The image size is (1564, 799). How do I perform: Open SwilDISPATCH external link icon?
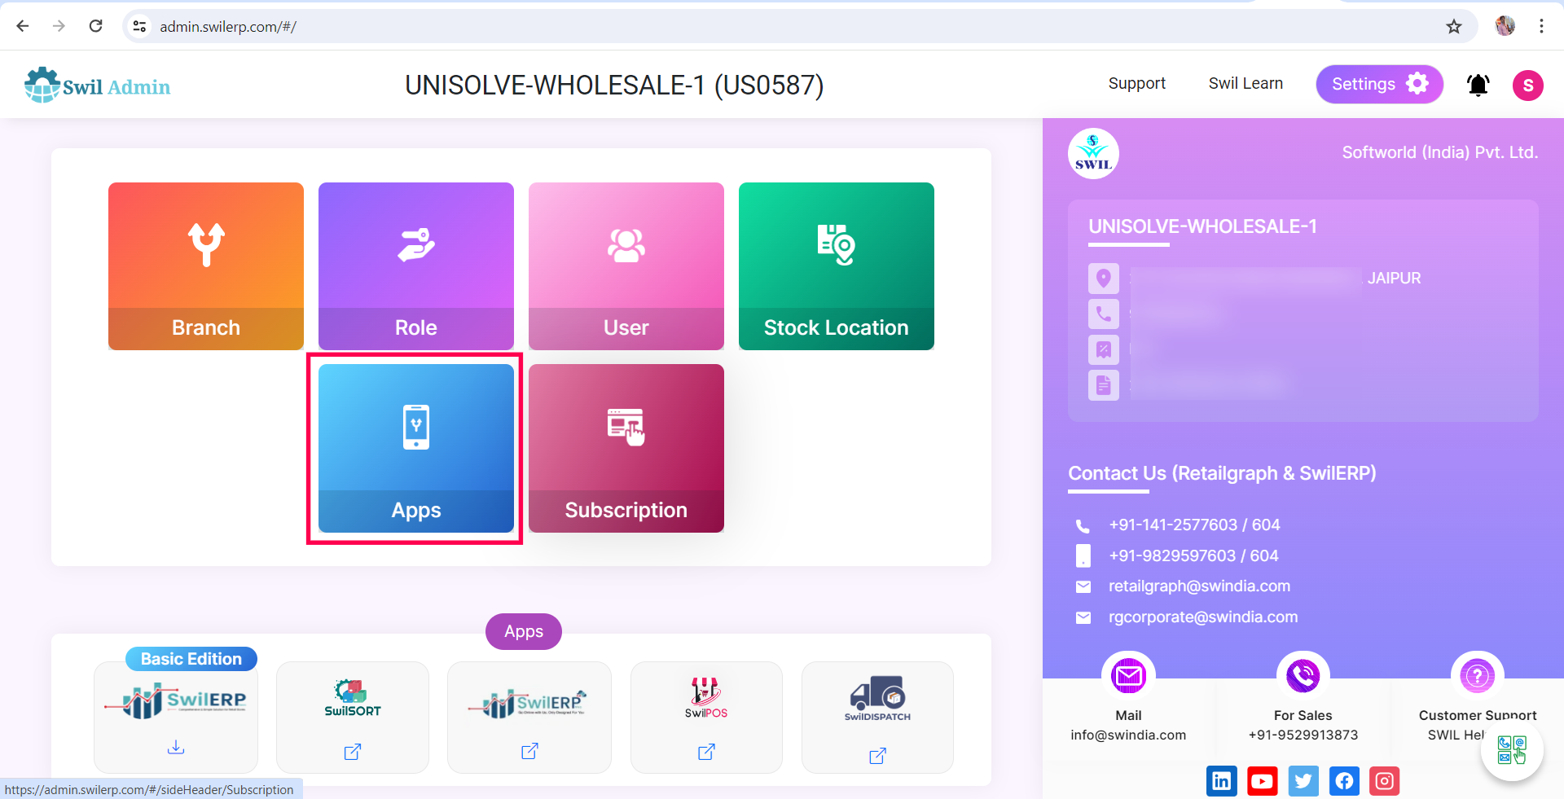[877, 756]
